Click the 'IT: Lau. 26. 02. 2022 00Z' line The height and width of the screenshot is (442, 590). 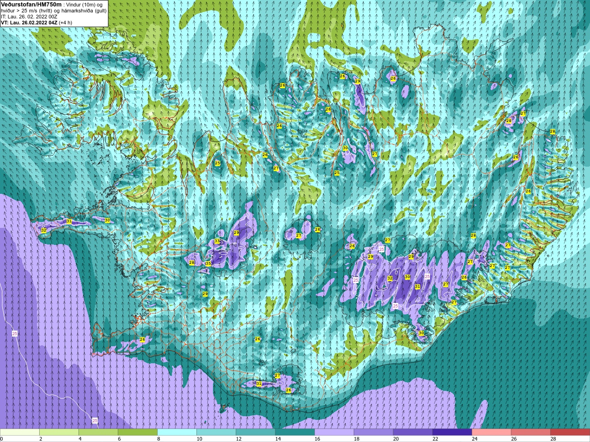coord(29,17)
